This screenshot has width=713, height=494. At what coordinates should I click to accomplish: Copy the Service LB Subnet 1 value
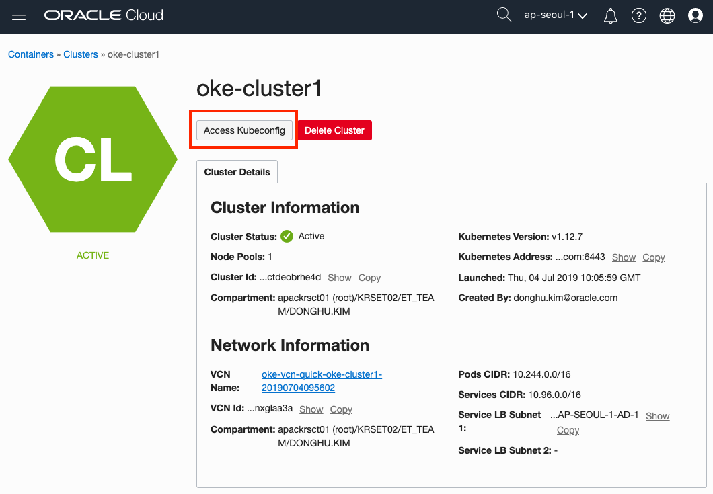pos(568,430)
